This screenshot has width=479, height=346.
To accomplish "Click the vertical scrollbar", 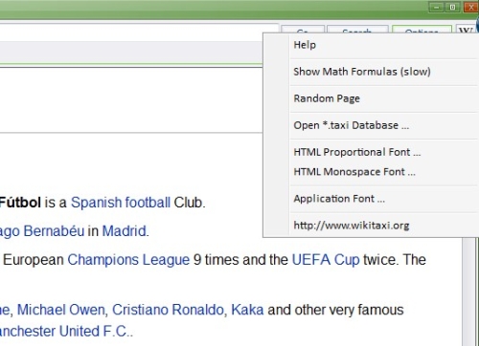I will pyautogui.click(x=468, y=292).
